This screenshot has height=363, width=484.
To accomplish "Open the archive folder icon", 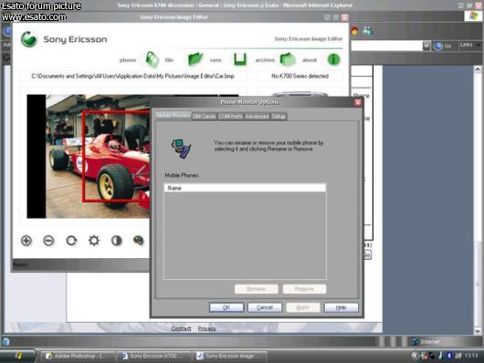I will click(x=288, y=59).
